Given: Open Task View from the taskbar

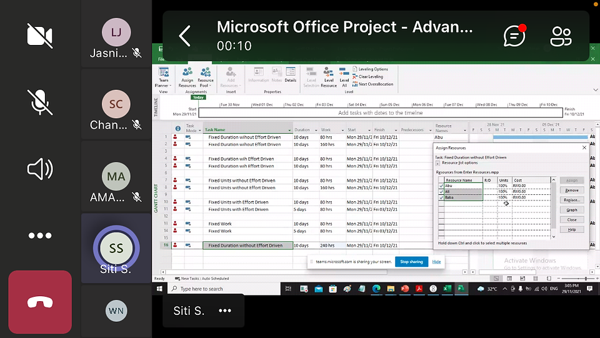Looking at the screenshot, I should click(289, 289).
